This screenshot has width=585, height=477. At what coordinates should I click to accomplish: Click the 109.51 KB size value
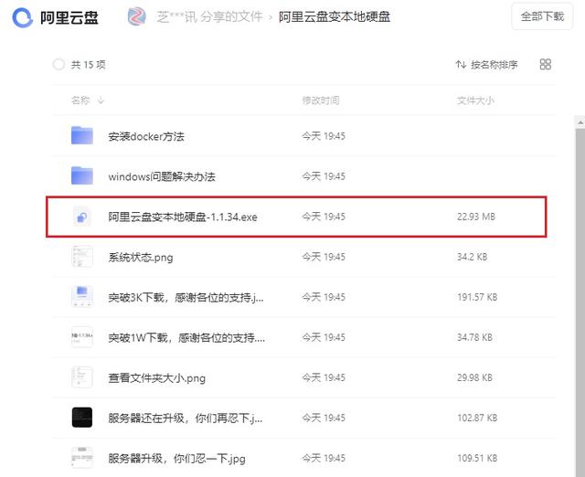coord(477,459)
